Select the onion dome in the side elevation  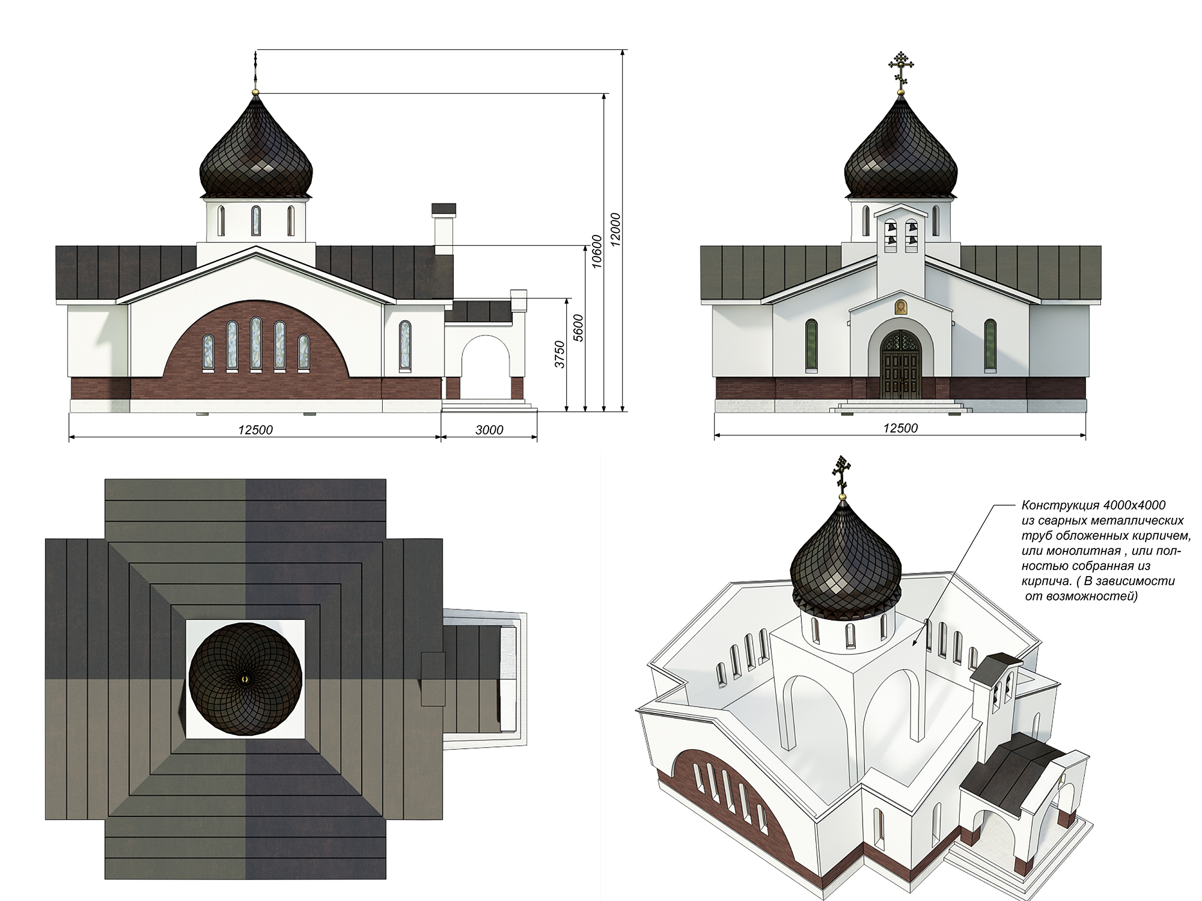(256, 147)
